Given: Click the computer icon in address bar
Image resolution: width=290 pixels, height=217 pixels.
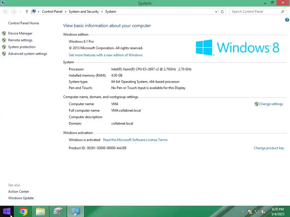Looking at the screenshot, I should tap(34, 11).
